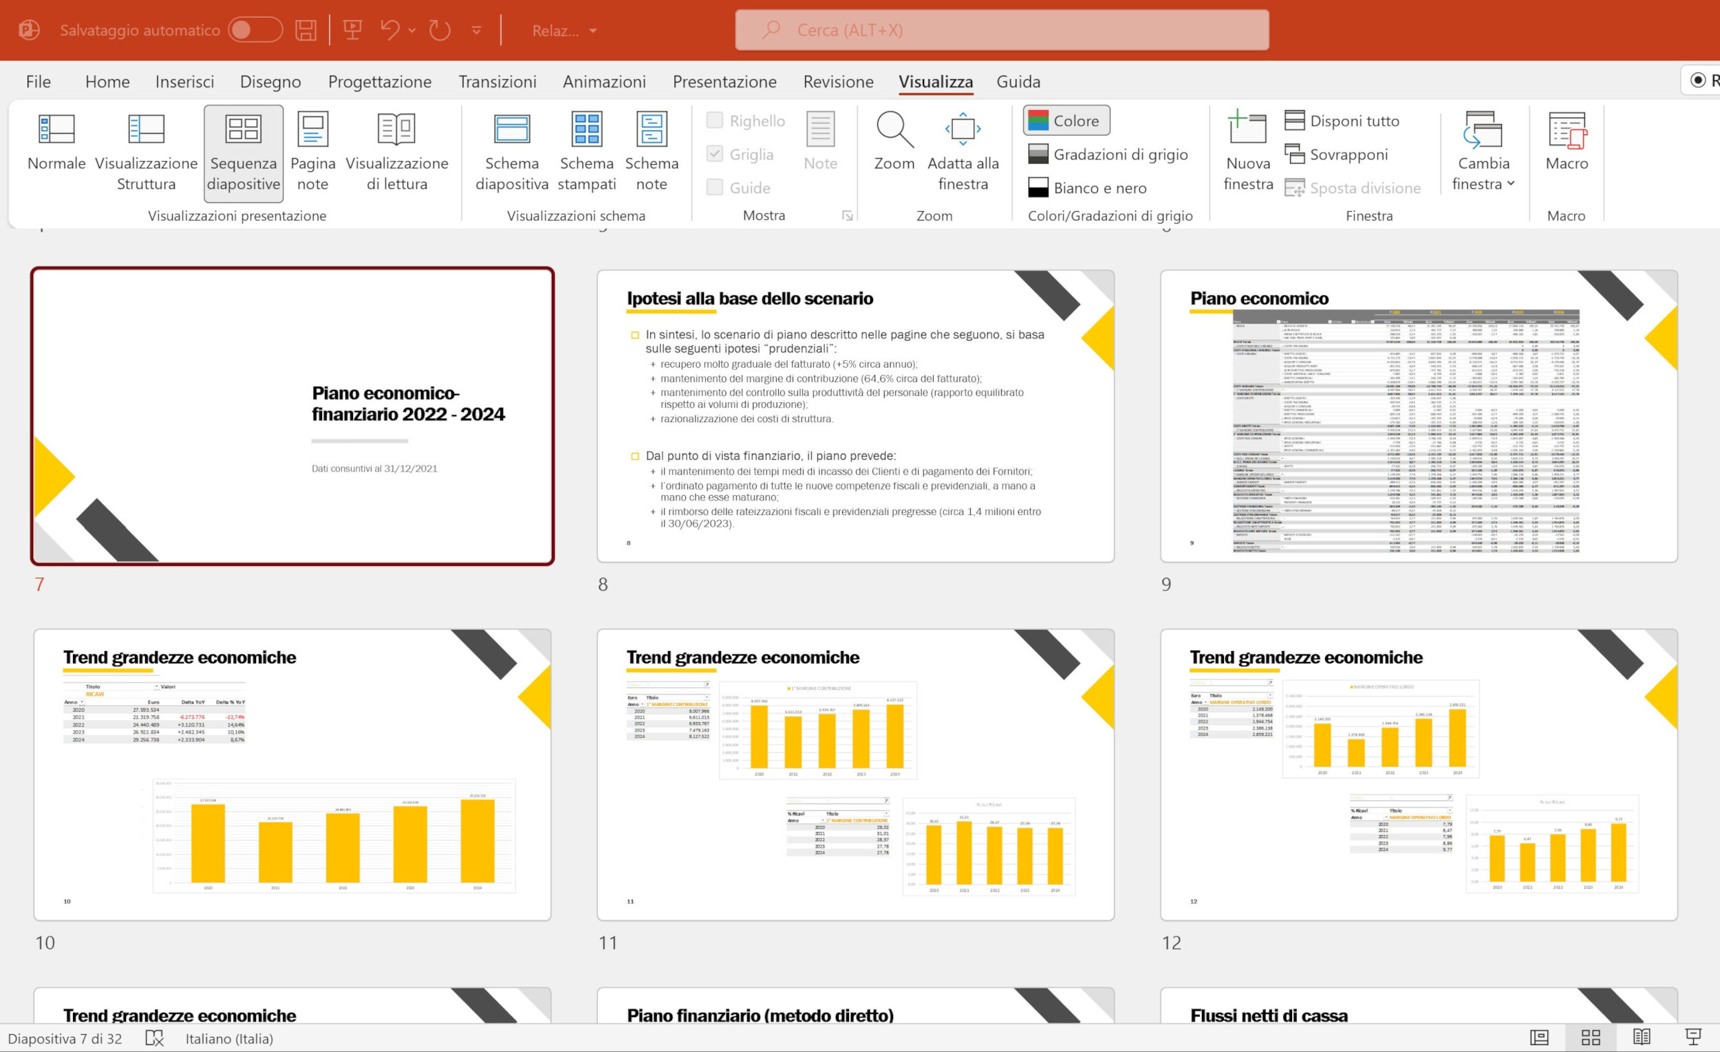
Task: Open the File tab
Action: click(39, 82)
